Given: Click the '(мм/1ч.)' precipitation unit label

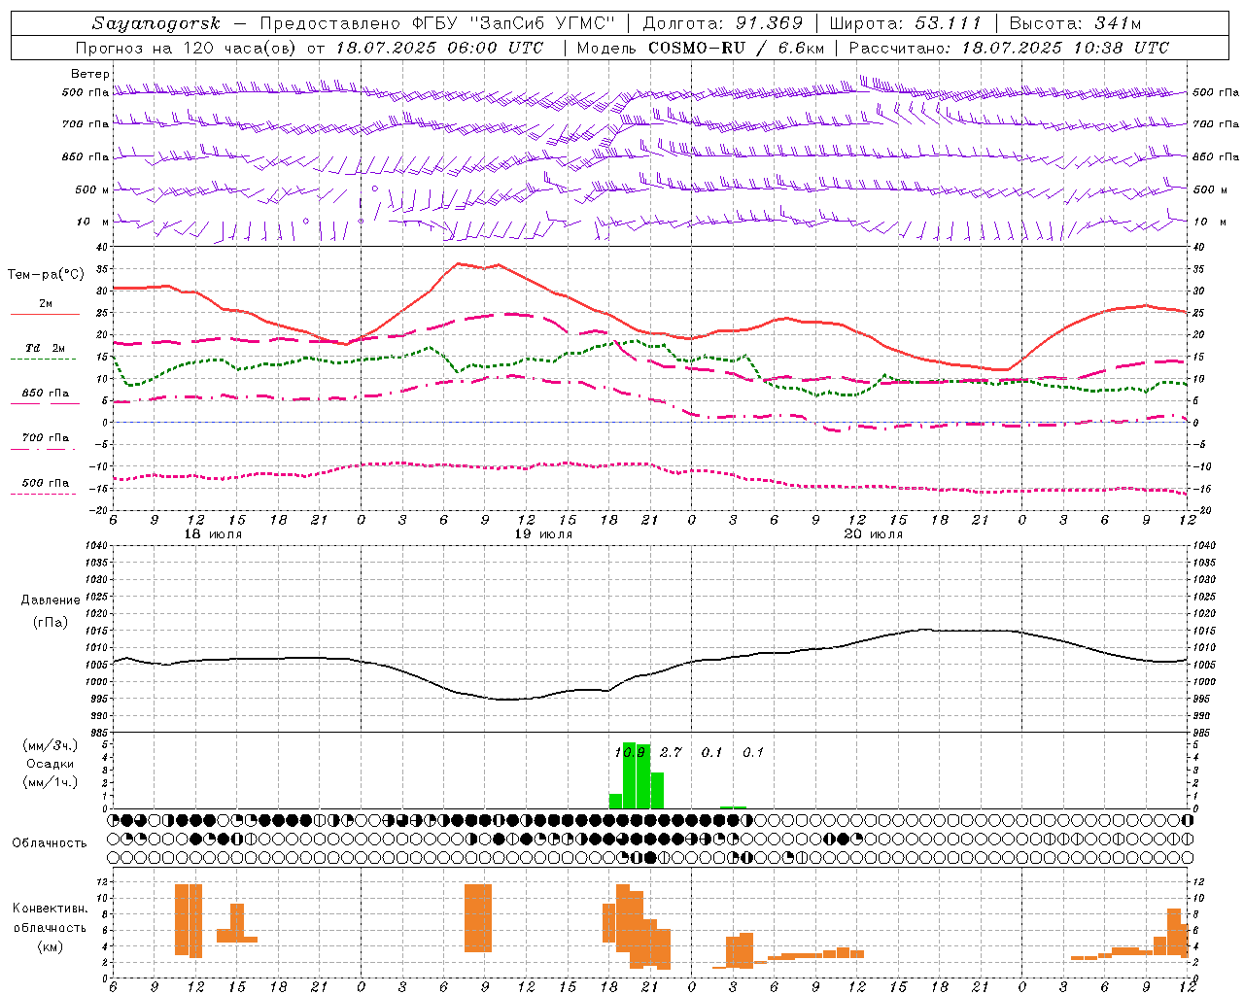Looking at the screenshot, I should 51,782.
